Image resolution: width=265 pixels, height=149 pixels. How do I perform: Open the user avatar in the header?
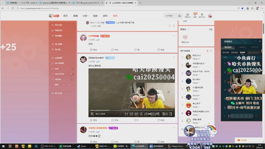click(x=210, y=16)
